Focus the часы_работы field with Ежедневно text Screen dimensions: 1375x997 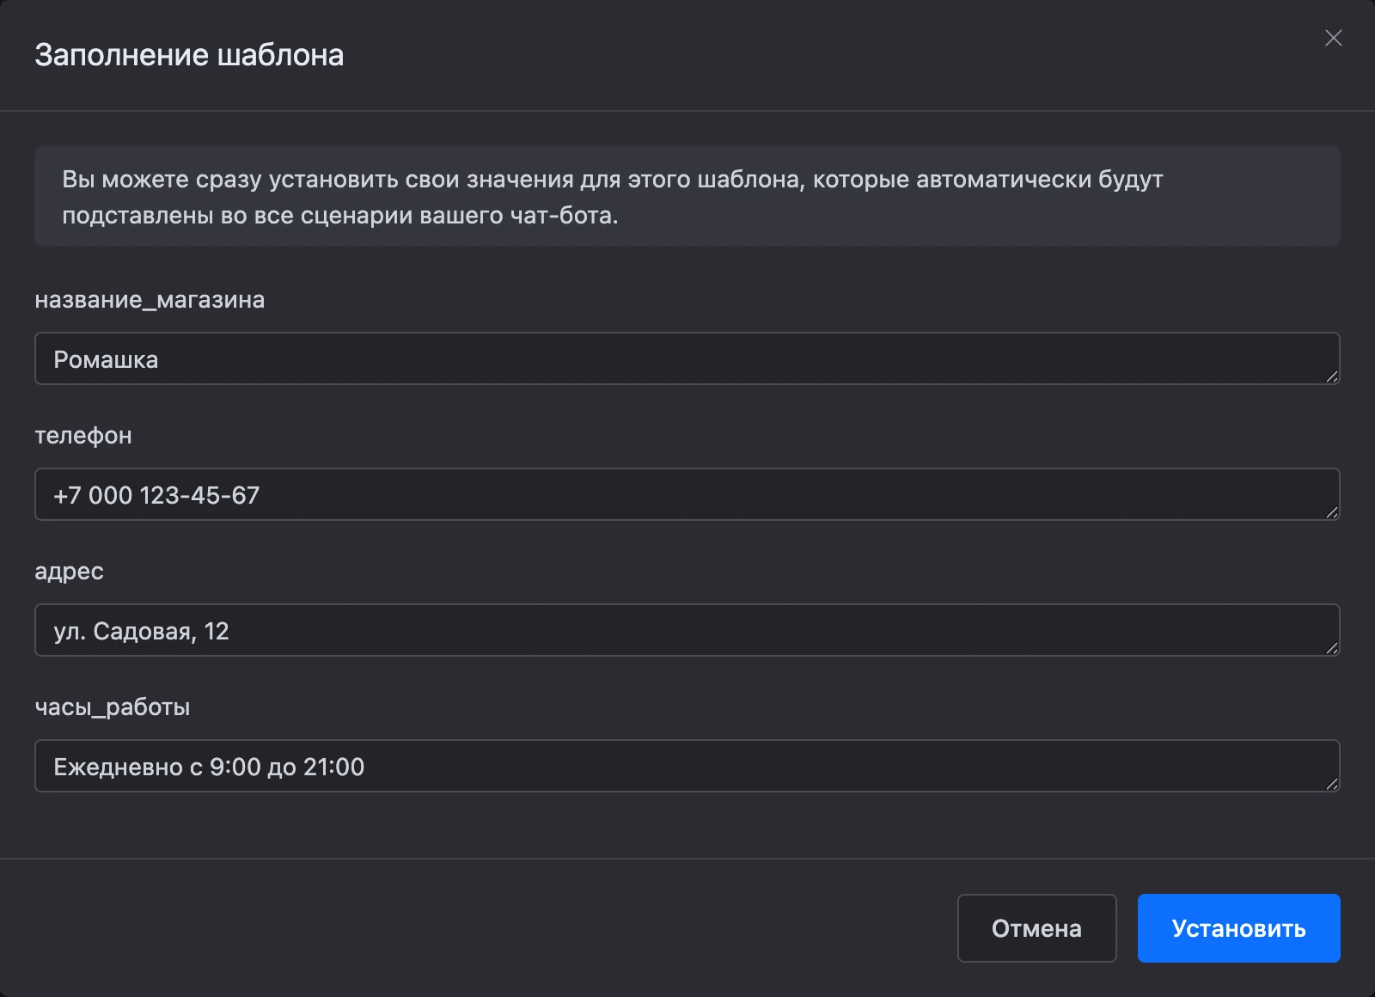coord(687,766)
